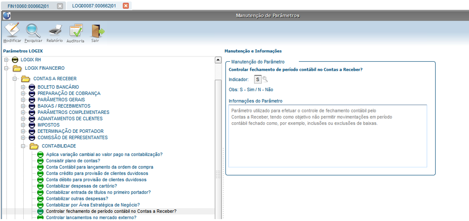Screen dimensions: 469x221
Task: Click the LOGIX FINANCEIRO tree label
Action: 45,68
